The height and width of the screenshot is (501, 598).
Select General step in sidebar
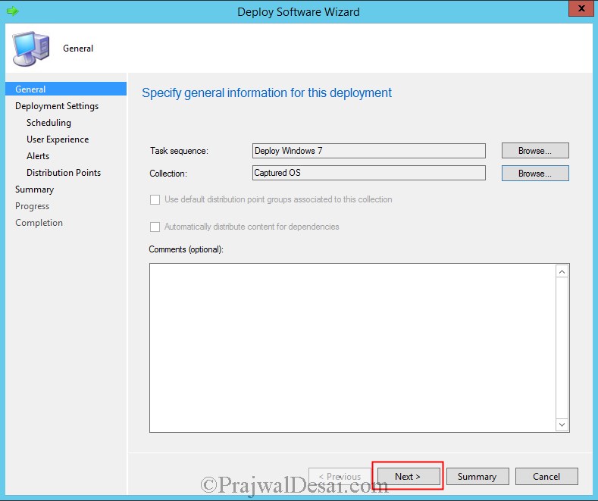(x=66, y=89)
